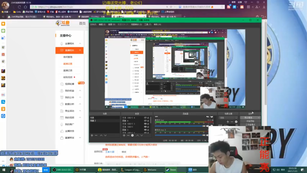307x173 pixels.
Task: Open the 编辑(E) menu in OBS
Action: [102, 25]
